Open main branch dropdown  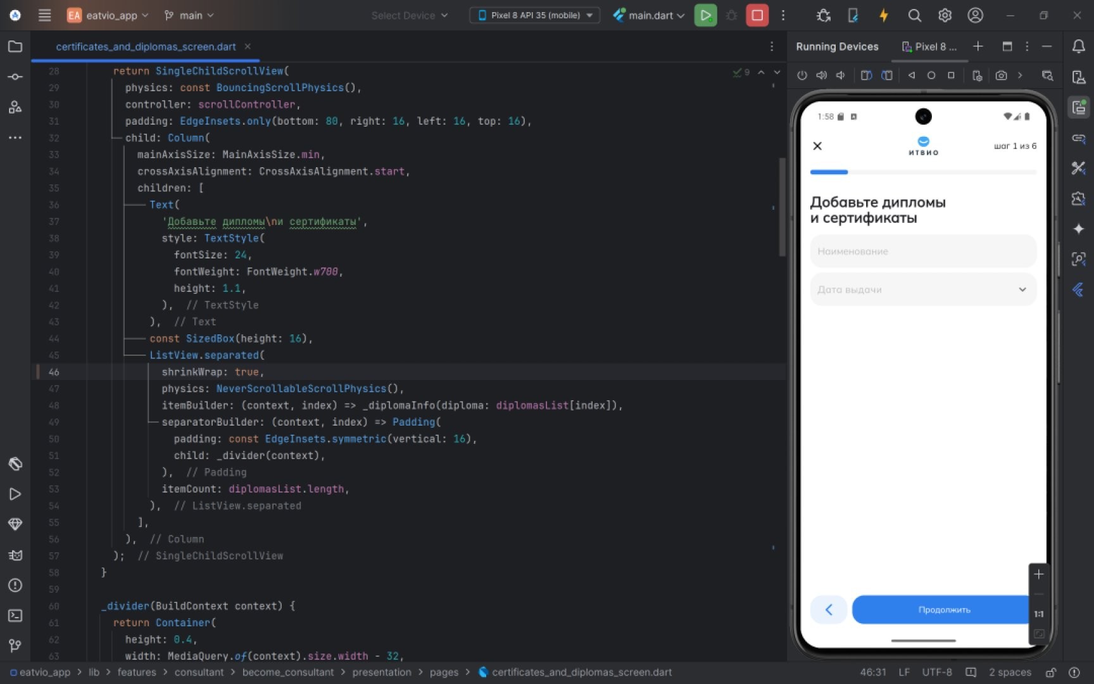pos(189,15)
